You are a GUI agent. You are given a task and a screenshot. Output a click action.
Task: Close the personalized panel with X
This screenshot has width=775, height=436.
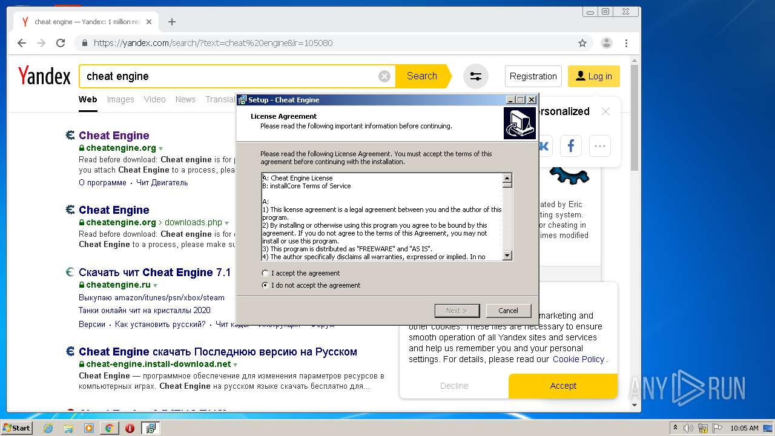[x=605, y=111]
